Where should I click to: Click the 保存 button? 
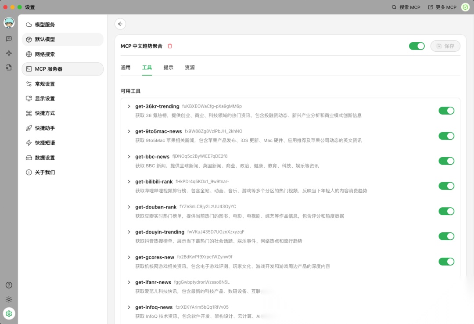click(445, 46)
